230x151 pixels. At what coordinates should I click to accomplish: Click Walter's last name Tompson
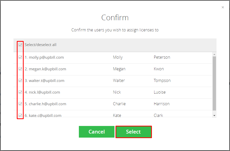coord(162,81)
